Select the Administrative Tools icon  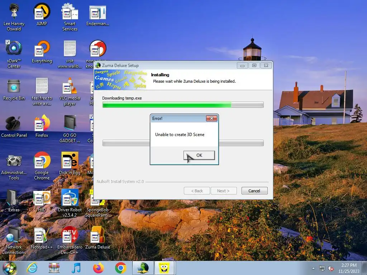14,167
